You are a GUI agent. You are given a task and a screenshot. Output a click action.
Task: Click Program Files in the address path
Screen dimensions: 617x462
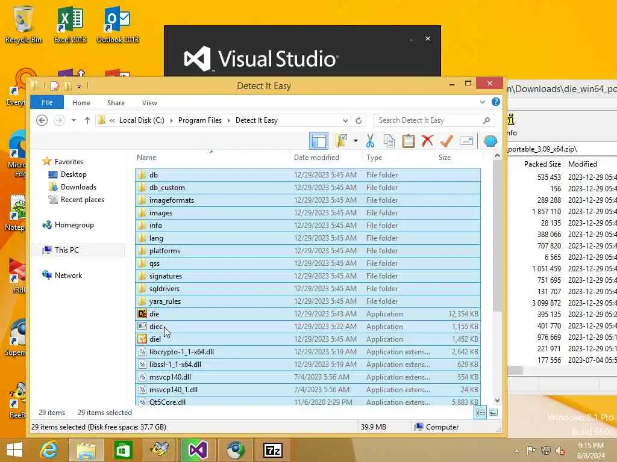200,120
